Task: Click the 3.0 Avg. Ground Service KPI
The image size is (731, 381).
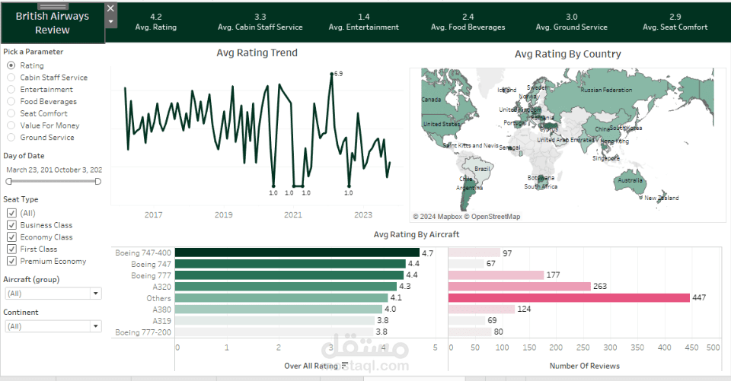Action: [x=572, y=22]
